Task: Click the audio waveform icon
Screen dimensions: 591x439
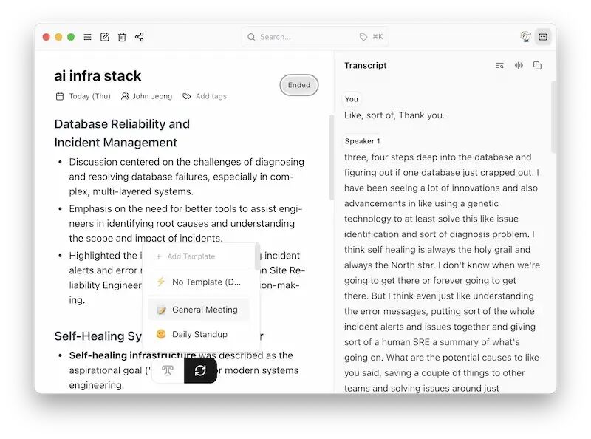Action: tap(519, 66)
